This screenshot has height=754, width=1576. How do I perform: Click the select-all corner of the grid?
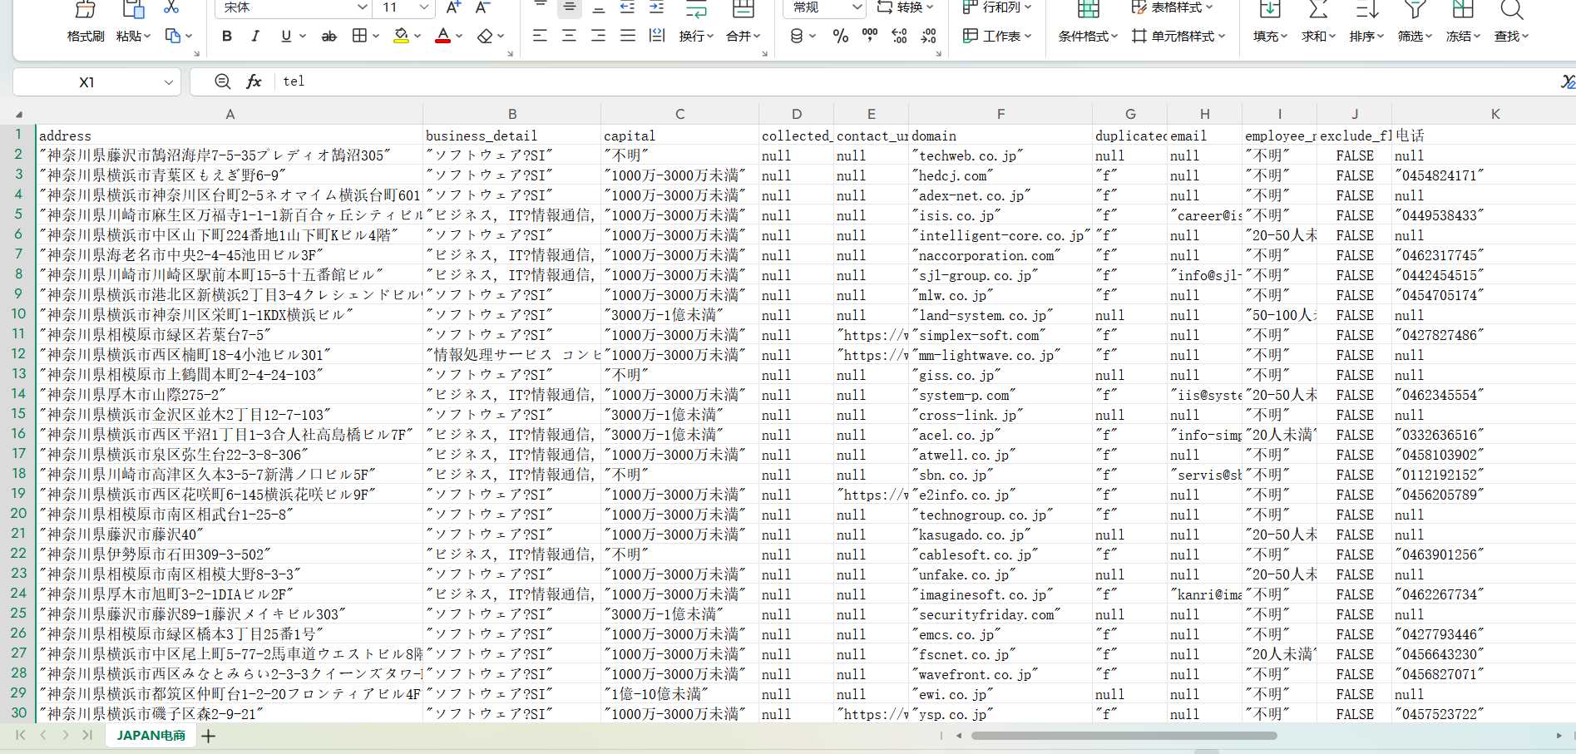[18, 114]
